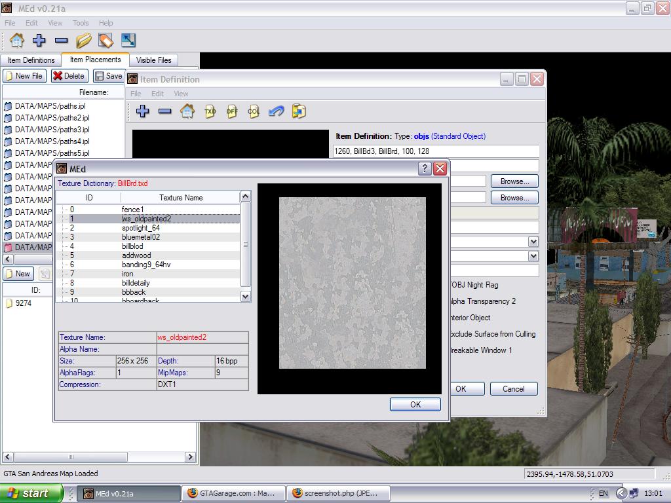Open the second dropdown in Item Definition window
The image size is (671, 503).
(x=533, y=256)
